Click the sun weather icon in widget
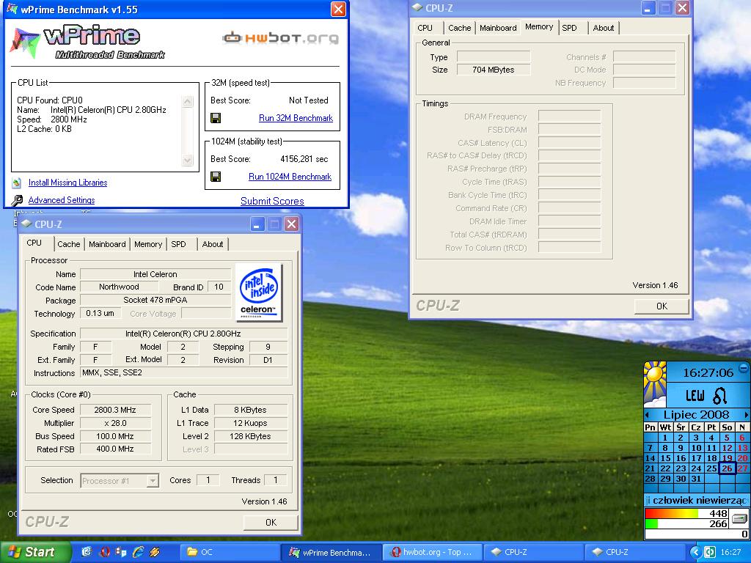751x563 pixels. (655, 384)
